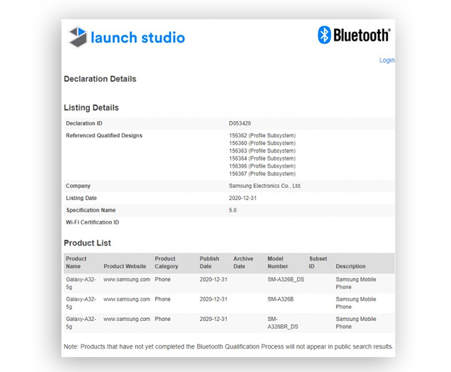The width and height of the screenshot is (451, 372).
Task: Click the 'Model Number' column header
Action: click(278, 262)
